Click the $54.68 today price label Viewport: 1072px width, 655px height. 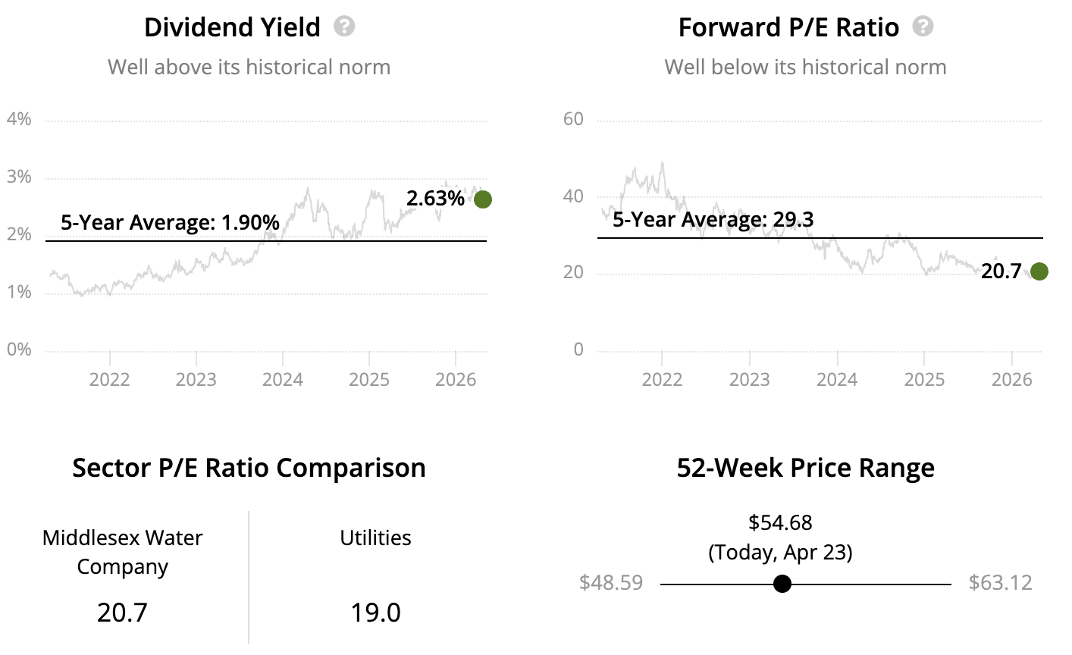click(780, 523)
